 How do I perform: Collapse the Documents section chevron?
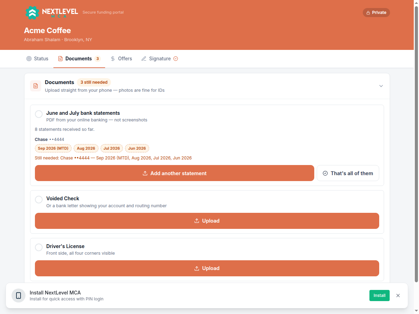381,86
